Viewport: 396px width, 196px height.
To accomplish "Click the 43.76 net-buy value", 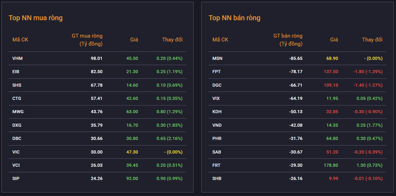I will coord(97,112).
